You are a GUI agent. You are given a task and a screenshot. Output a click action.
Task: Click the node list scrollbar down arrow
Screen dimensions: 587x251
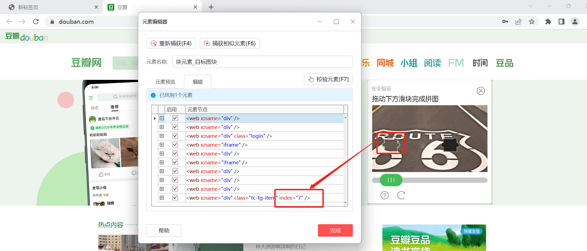point(346,203)
